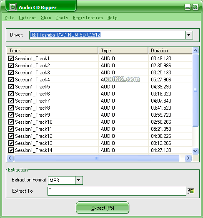
Task: Click duration 05:21.053
Action: pyautogui.click(x=161, y=129)
